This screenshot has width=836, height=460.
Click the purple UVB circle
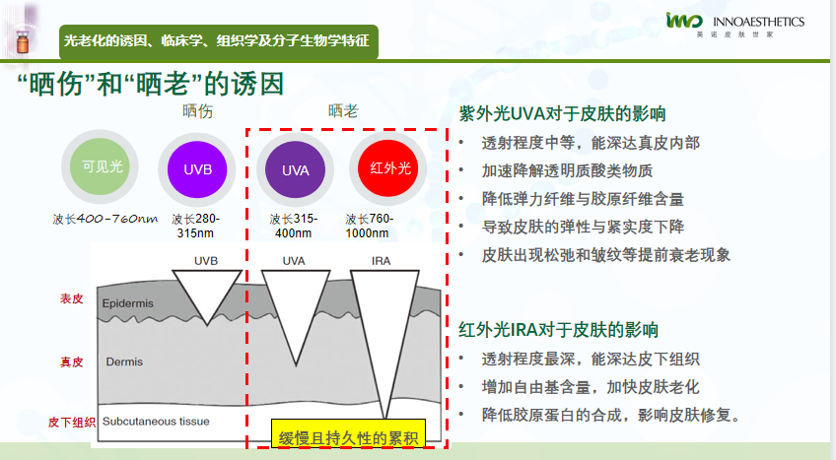point(197,169)
